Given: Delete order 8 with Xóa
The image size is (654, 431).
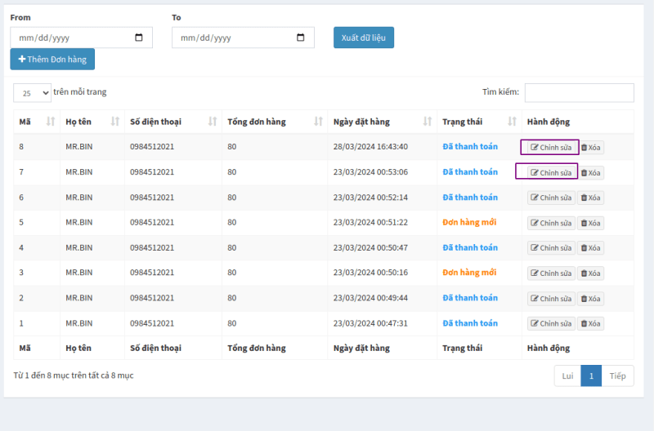Looking at the screenshot, I should (590, 148).
